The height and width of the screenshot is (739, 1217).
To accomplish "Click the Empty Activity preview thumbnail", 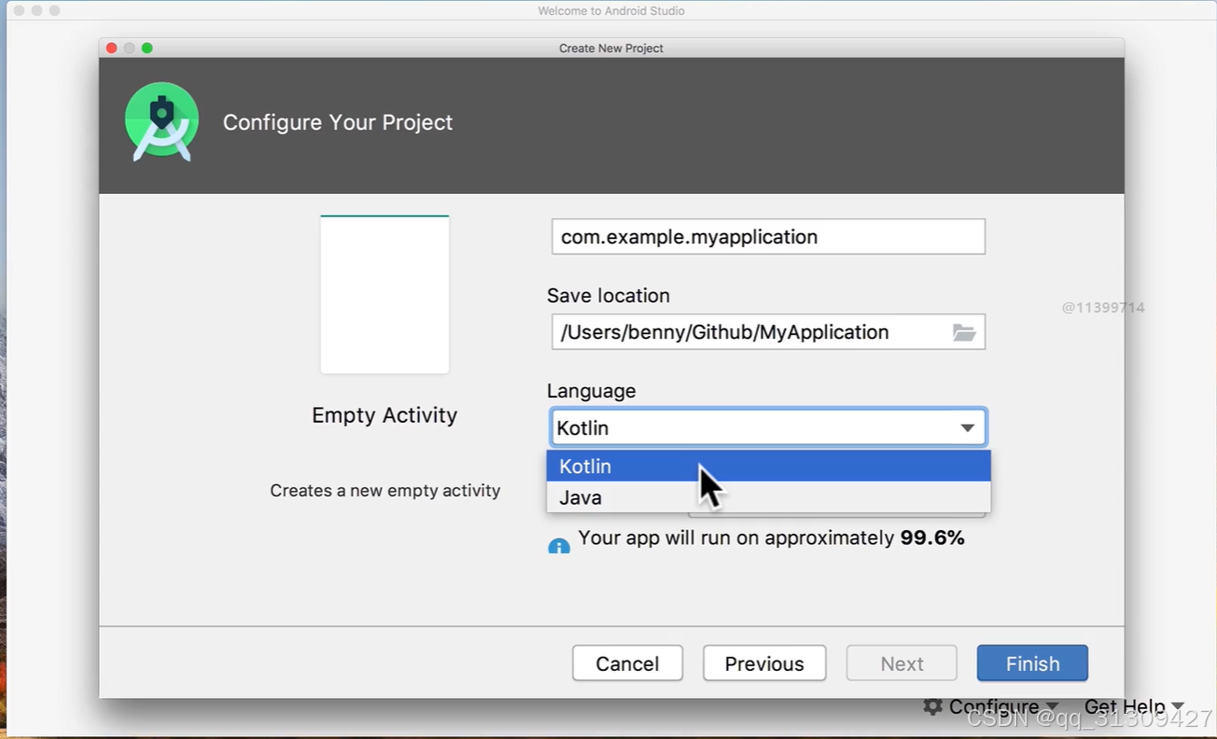I will point(385,294).
